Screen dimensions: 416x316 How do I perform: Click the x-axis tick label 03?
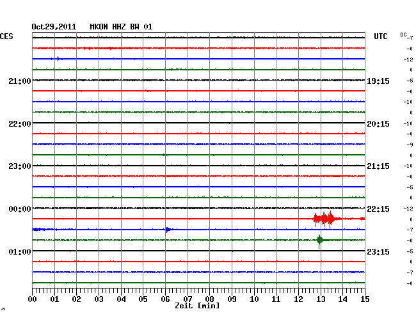pyautogui.click(x=99, y=299)
